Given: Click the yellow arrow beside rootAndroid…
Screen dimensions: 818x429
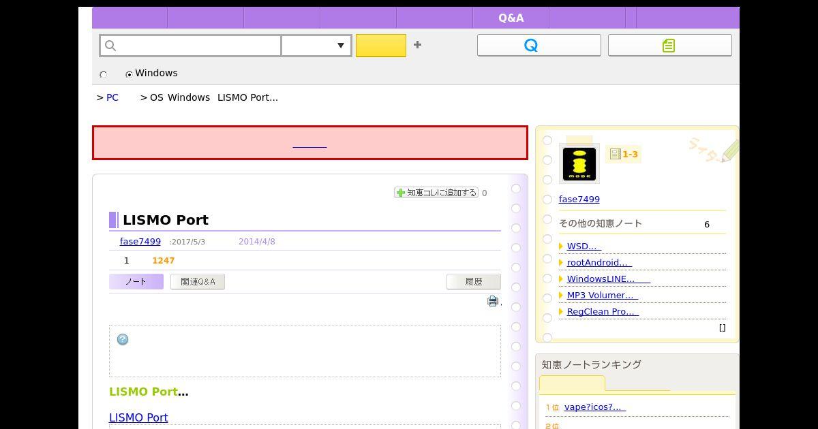Looking at the screenshot, I should click(561, 263).
